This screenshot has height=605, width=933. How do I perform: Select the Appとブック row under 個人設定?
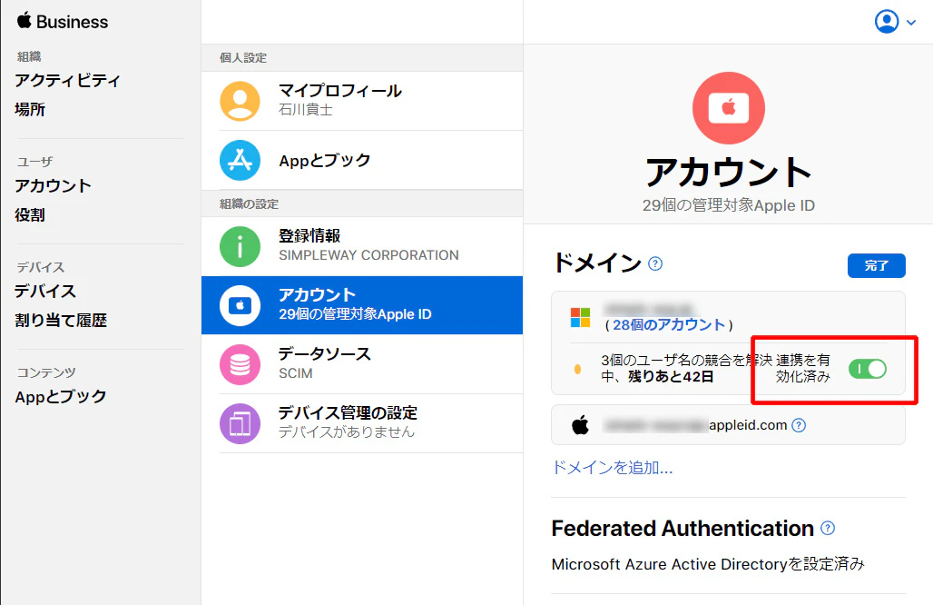(362, 160)
